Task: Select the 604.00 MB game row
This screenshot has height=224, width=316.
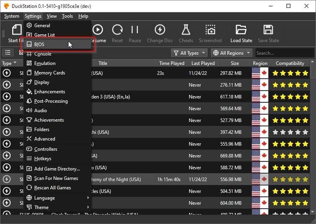Action: [x=155, y=203]
